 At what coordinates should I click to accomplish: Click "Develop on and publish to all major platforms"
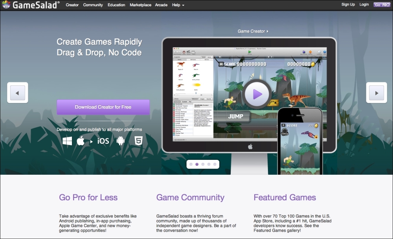tap(99, 130)
